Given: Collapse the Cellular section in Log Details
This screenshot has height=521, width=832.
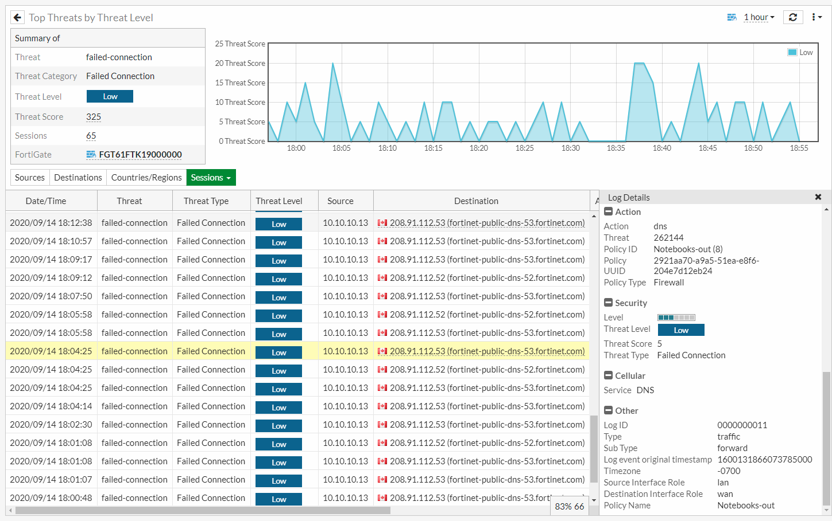Looking at the screenshot, I should click(x=608, y=375).
